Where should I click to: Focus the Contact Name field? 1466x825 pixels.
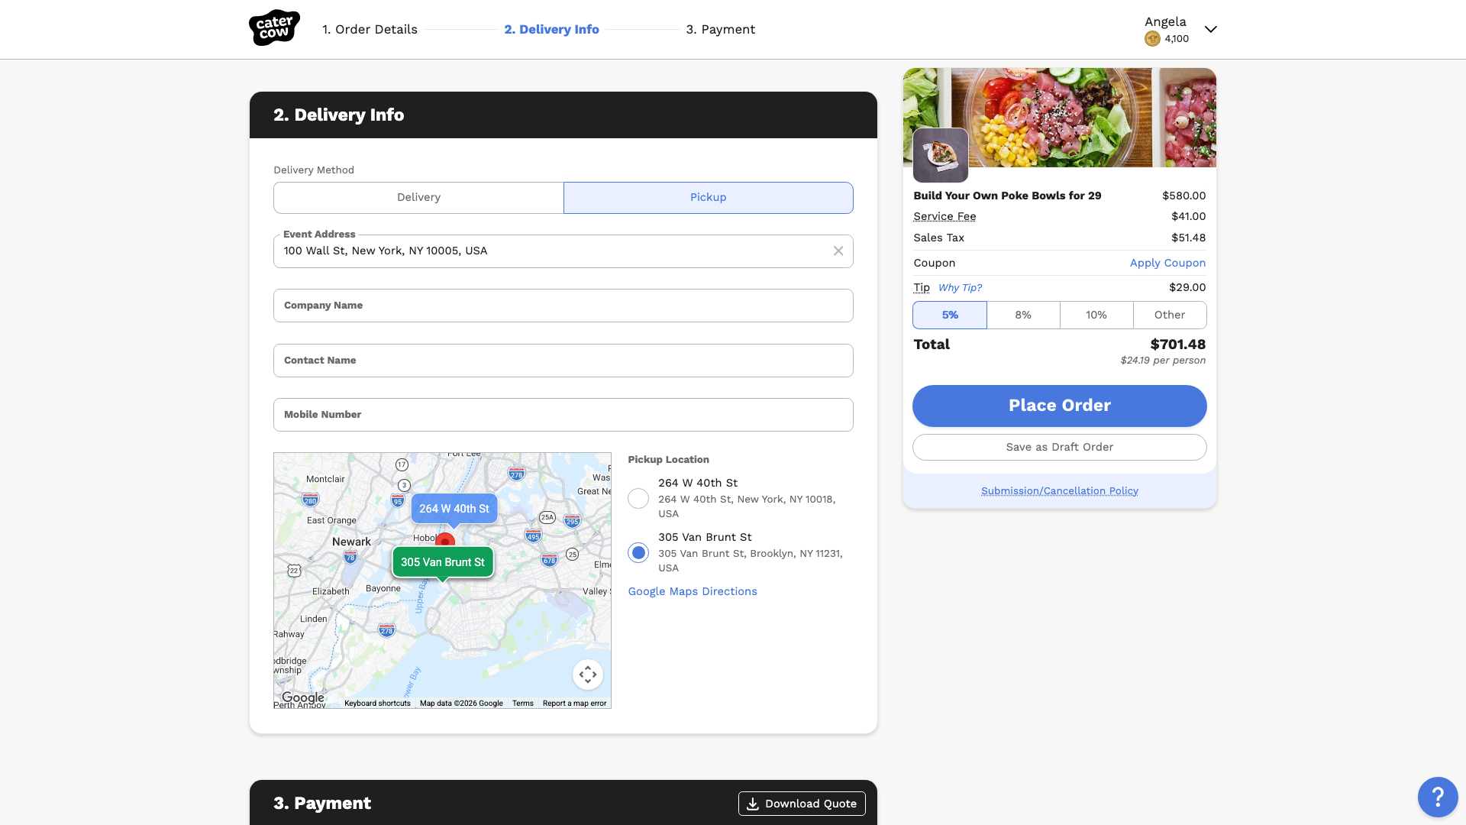tap(563, 361)
